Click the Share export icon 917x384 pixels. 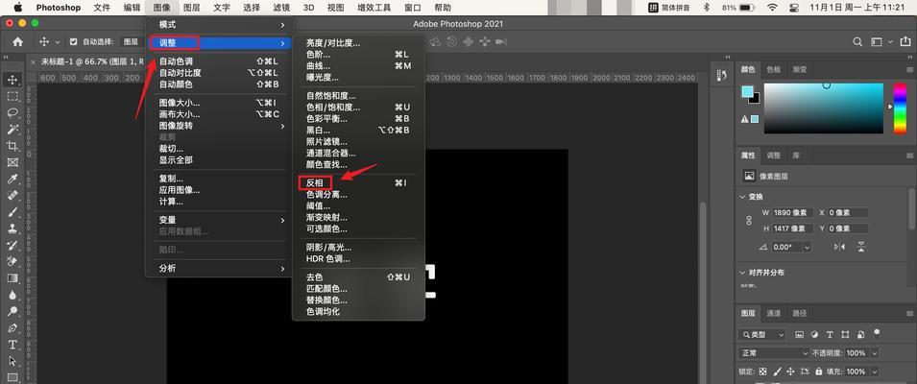click(x=905, y=42)
